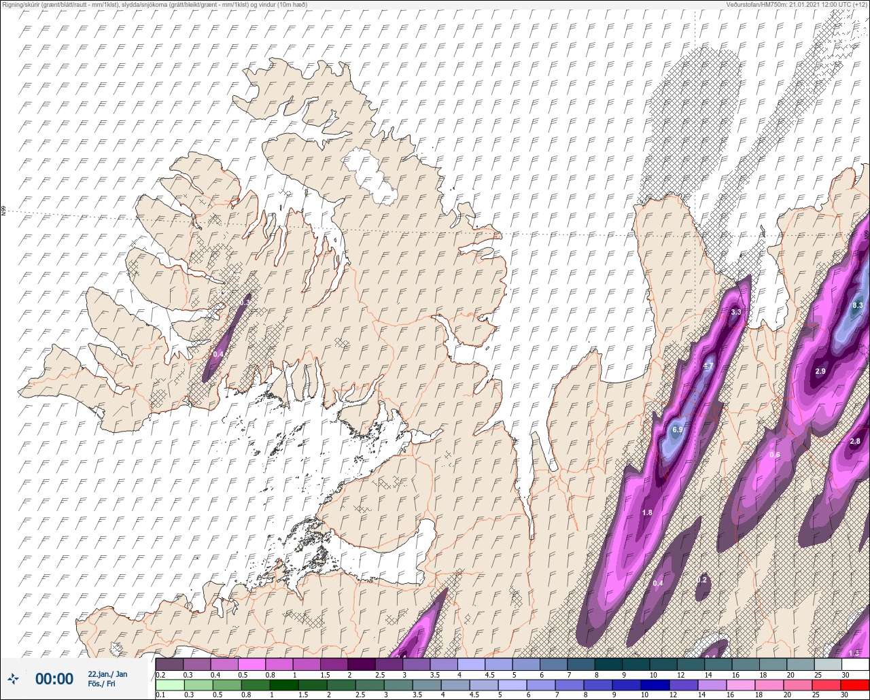Select snow legend swatch between 0.5 and 0.8
870x700 pixels.
pos(251,663)
